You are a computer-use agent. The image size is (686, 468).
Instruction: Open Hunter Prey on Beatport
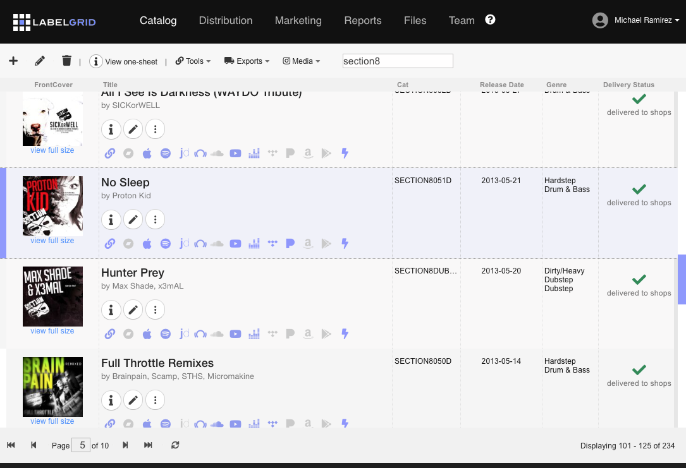point(200,334)
